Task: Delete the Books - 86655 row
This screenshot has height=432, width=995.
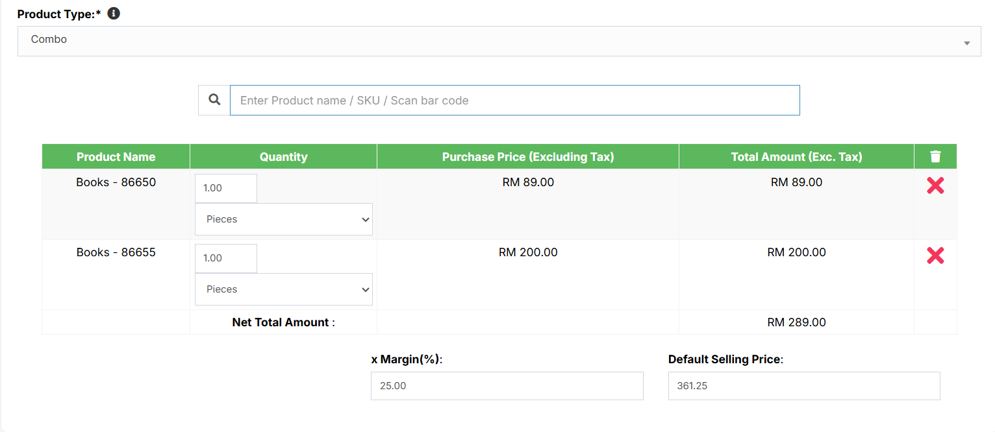Action: [x=935, y=256]
